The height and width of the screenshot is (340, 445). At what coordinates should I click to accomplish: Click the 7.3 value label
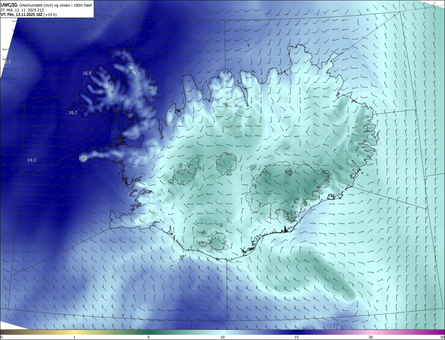click(325, 277)
